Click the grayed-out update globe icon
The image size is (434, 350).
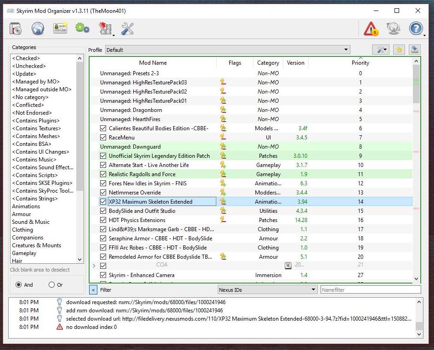pos(393,28)
